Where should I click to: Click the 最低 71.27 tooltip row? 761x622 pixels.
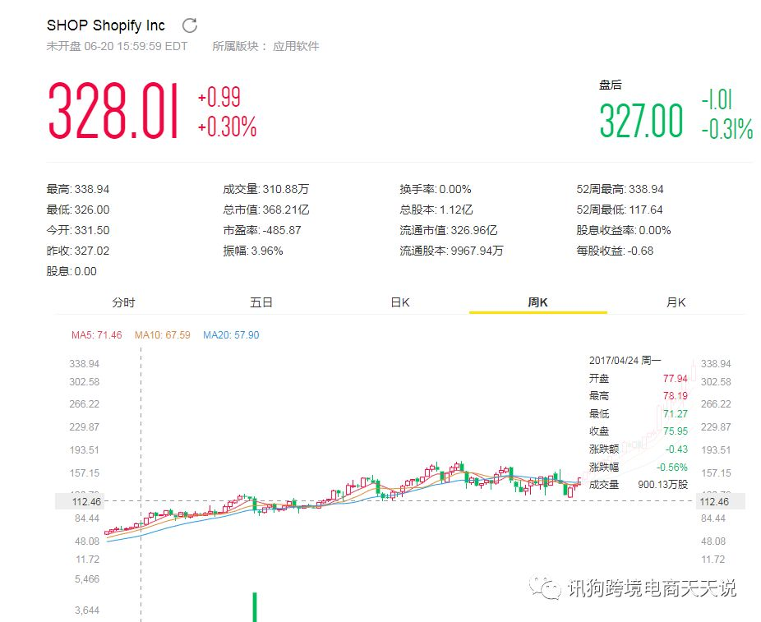tap(639, 414)
